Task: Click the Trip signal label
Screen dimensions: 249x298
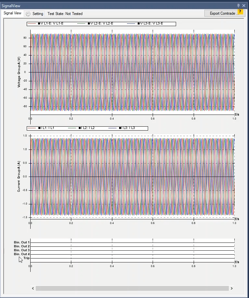Action: [26, 258]
